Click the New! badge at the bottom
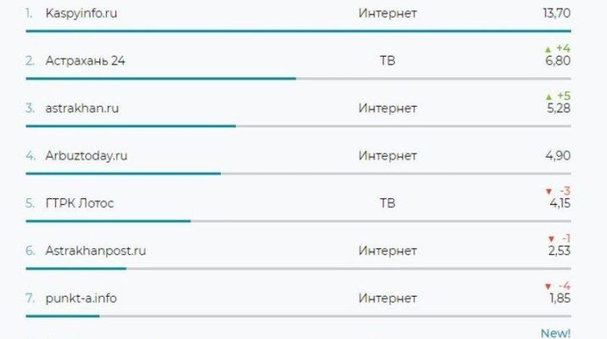The image size is (607, 339). pos(555,333)
